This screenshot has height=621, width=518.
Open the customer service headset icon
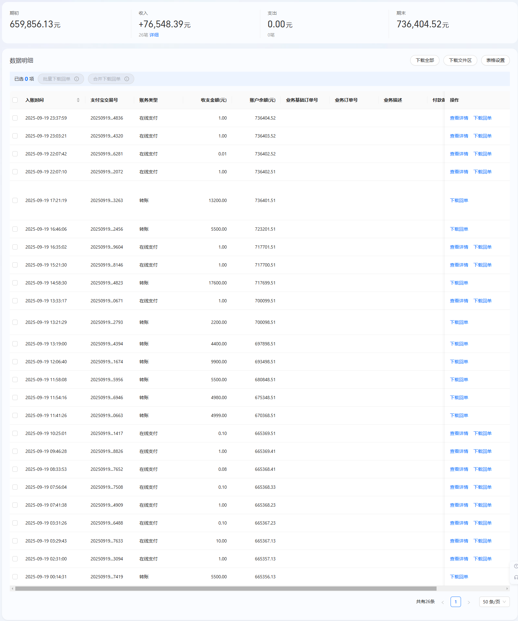tap(516, 577)
